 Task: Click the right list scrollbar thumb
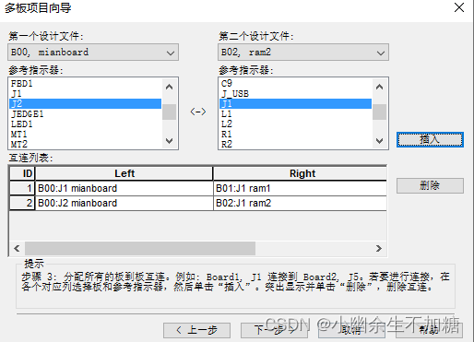tap(379, 112)
